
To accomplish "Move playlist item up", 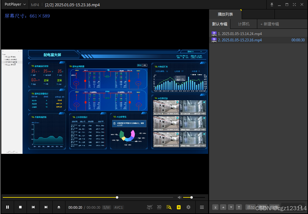I will (223, 207).
